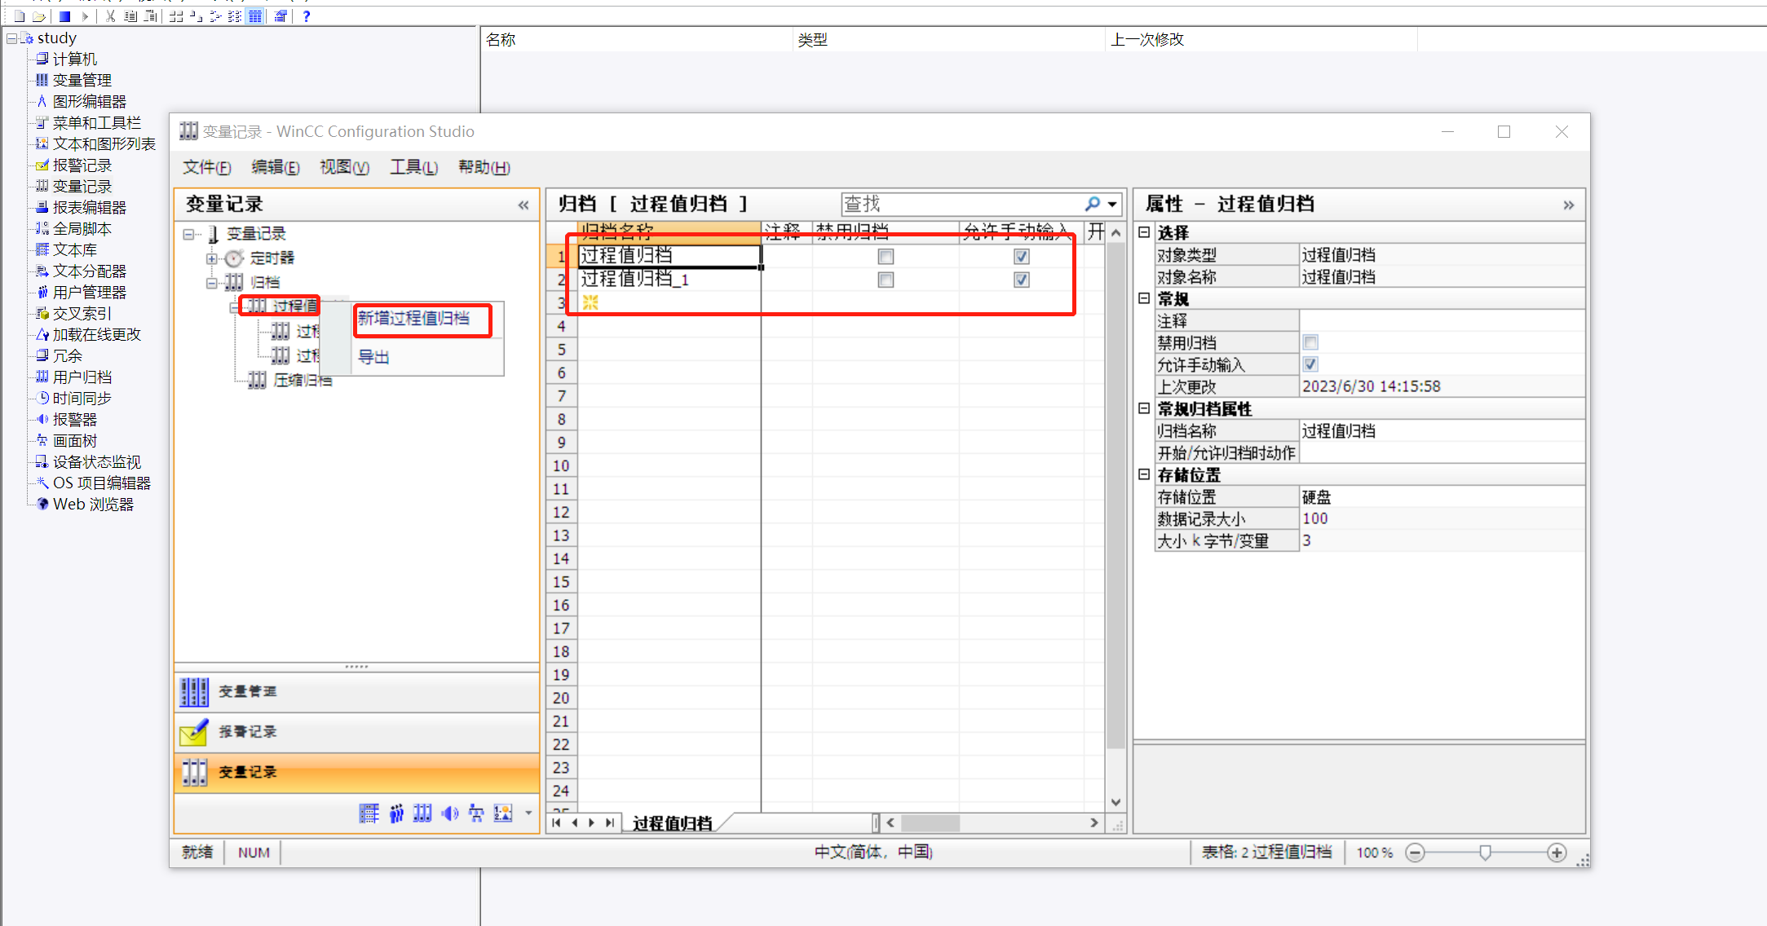Click the scissors cut icon in top toolbar
The width and height of the screenshot is (1767, 926).
click(110, 15)
